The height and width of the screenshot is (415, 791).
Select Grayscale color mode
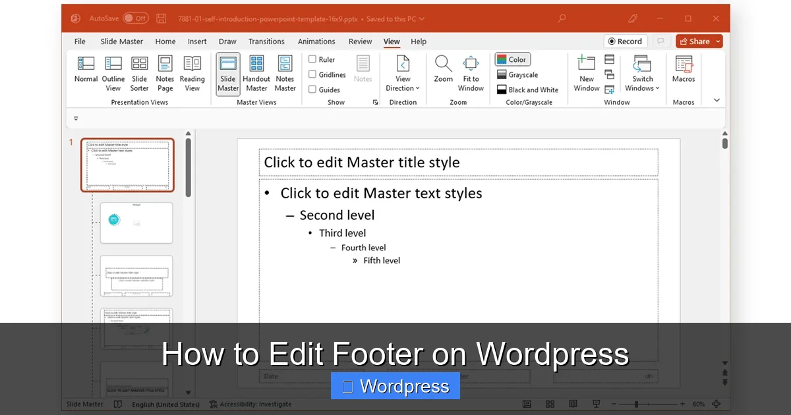coord(518,74)
